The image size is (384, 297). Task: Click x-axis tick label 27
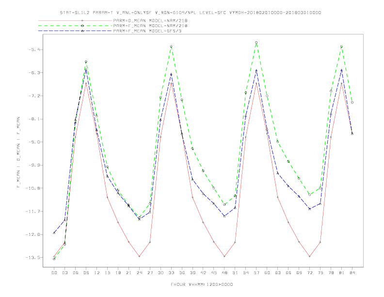(x=150, y=273)
